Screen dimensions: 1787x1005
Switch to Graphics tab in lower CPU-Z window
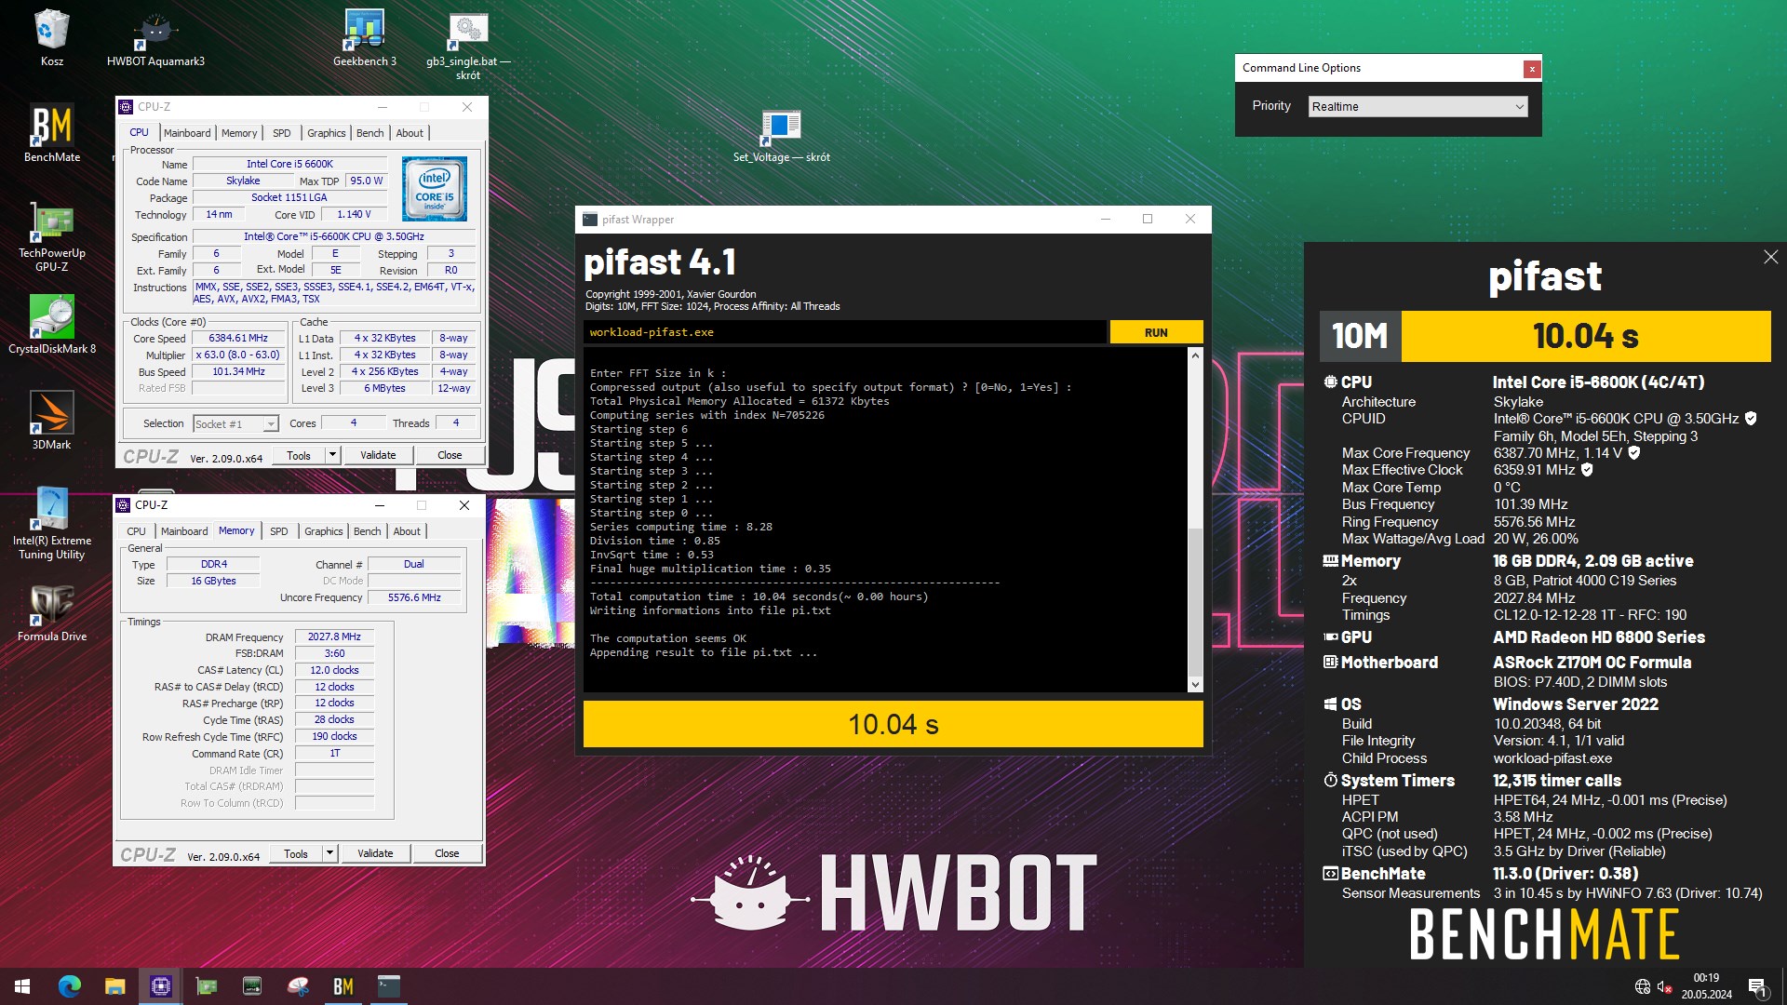click(x=324, y=531)
